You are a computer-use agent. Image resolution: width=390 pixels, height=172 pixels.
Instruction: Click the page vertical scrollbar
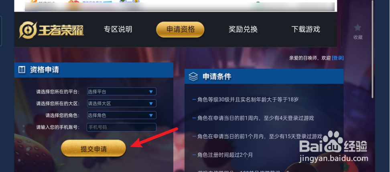372,49
